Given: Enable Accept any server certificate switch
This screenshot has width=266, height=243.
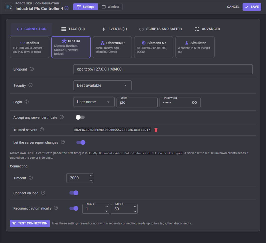Looking at the screenshot, I should (80, 117).
